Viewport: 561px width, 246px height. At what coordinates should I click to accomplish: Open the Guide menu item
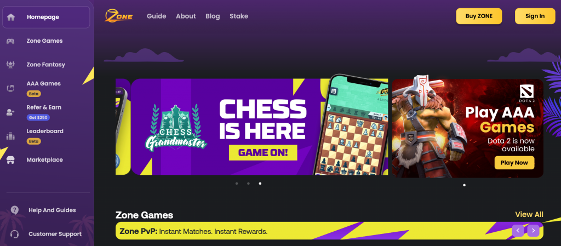pos(156,16)
